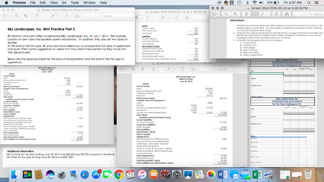Open the Apple menu

click(6, 3)
